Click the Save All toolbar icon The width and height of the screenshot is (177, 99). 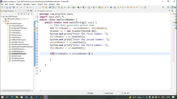pos(10,7)
